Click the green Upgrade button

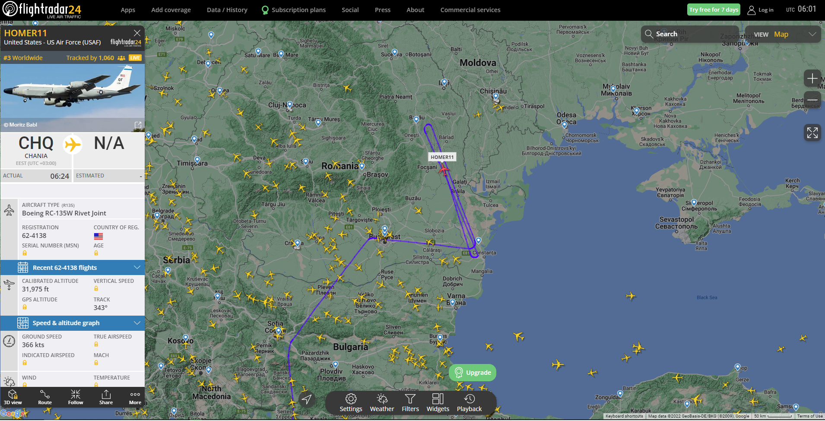[473, 373]
